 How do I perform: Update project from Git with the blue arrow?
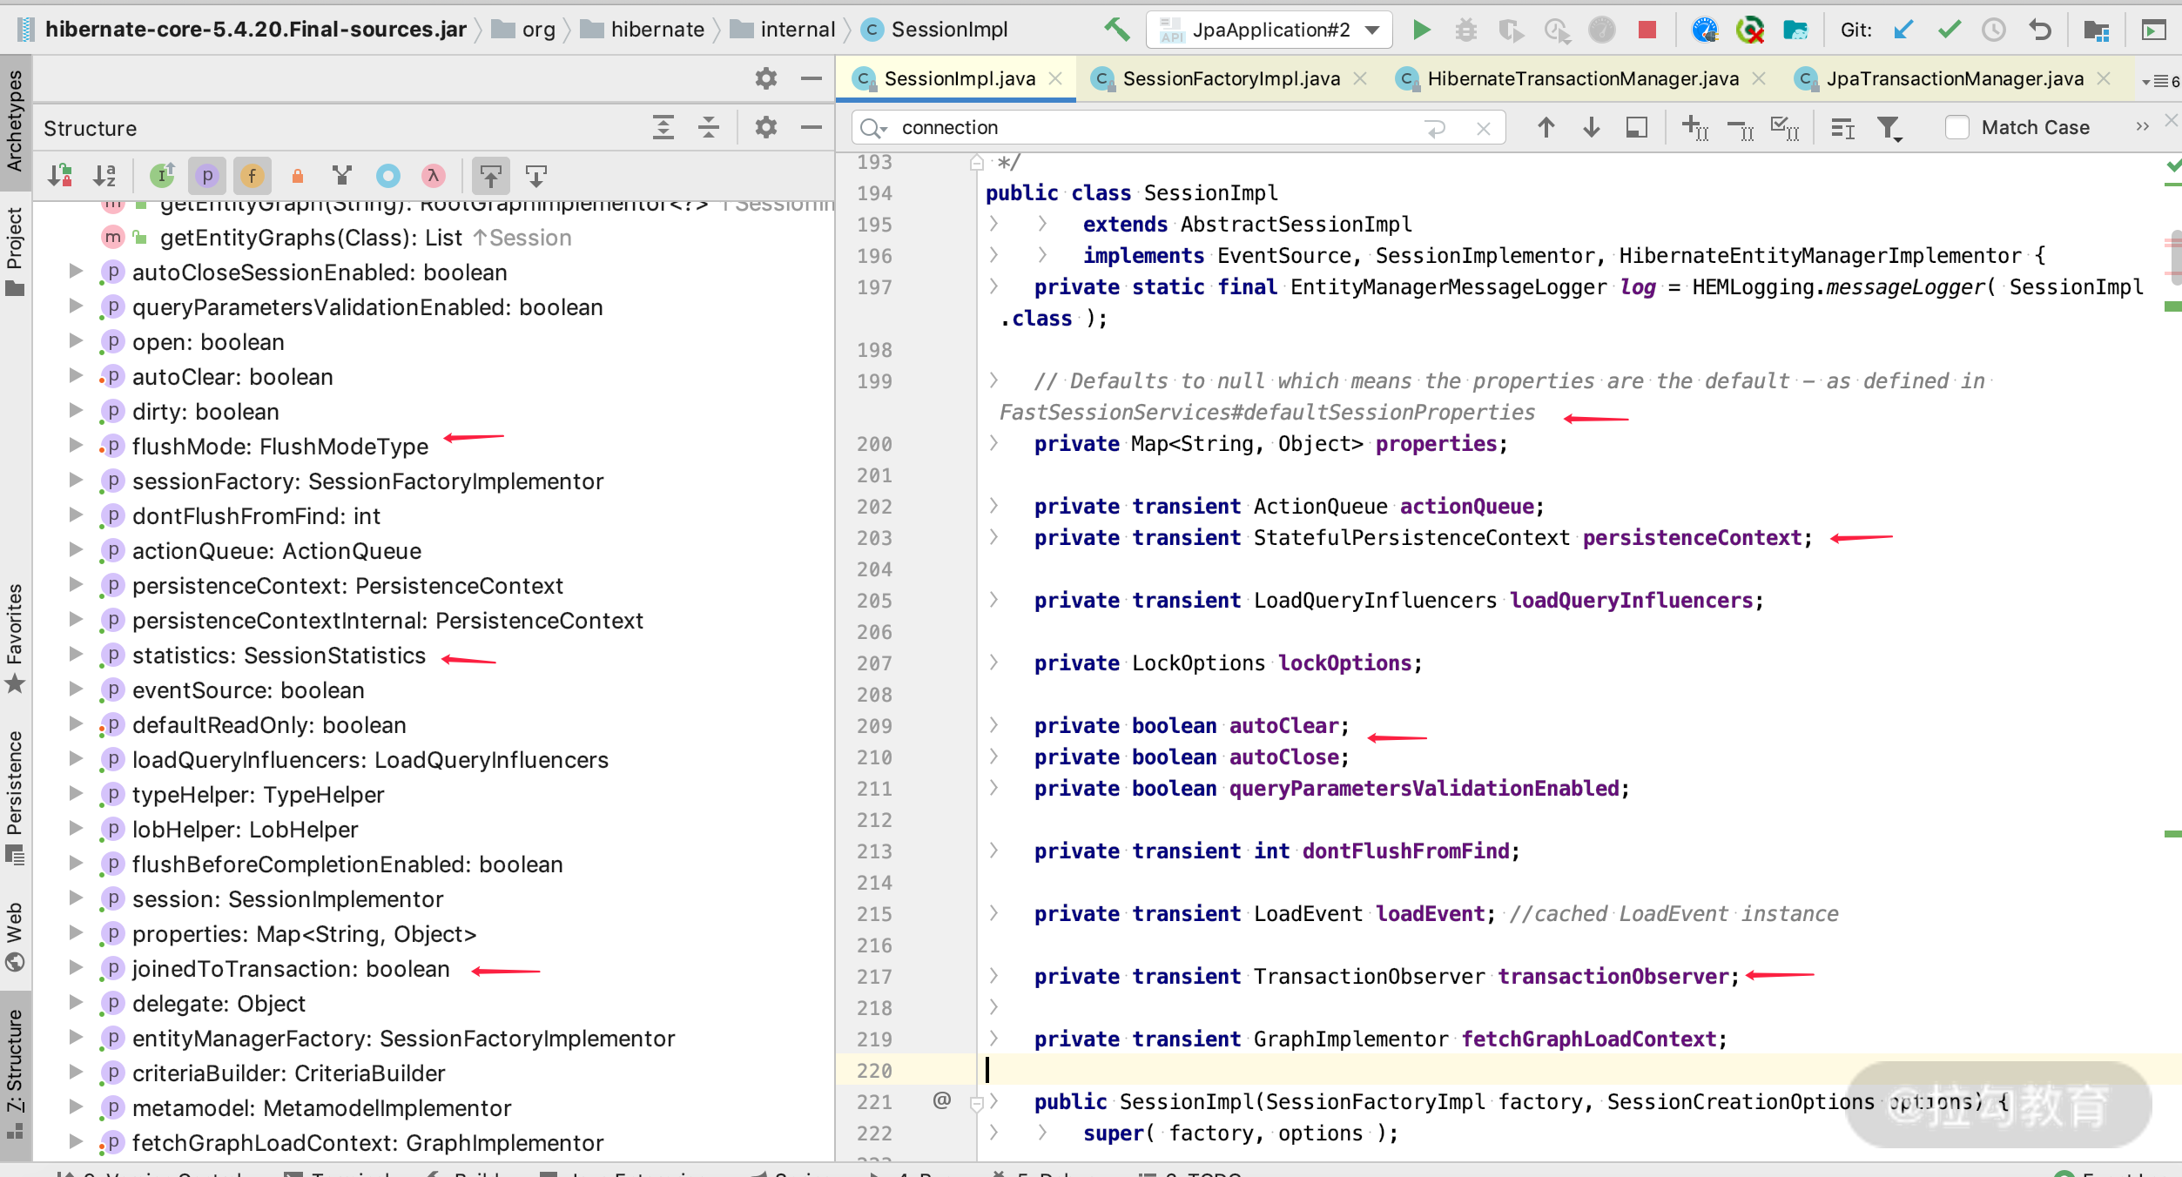(x=1902, y=29)
